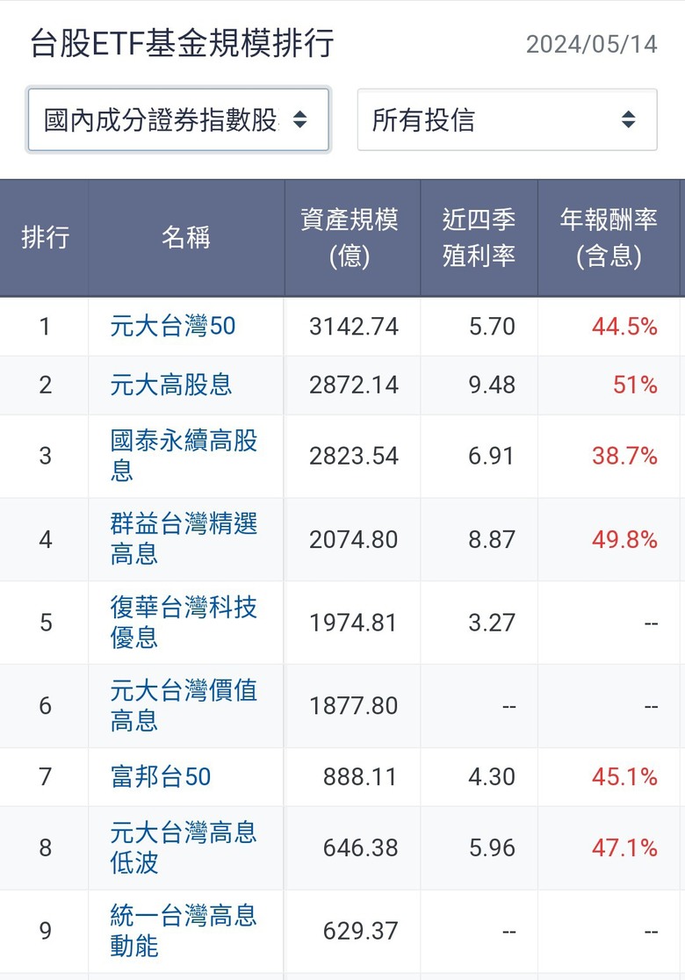Sort by 資產規模(億) column header
The image size is (685, 980).
pyautogui.click(x=350, y=237)
